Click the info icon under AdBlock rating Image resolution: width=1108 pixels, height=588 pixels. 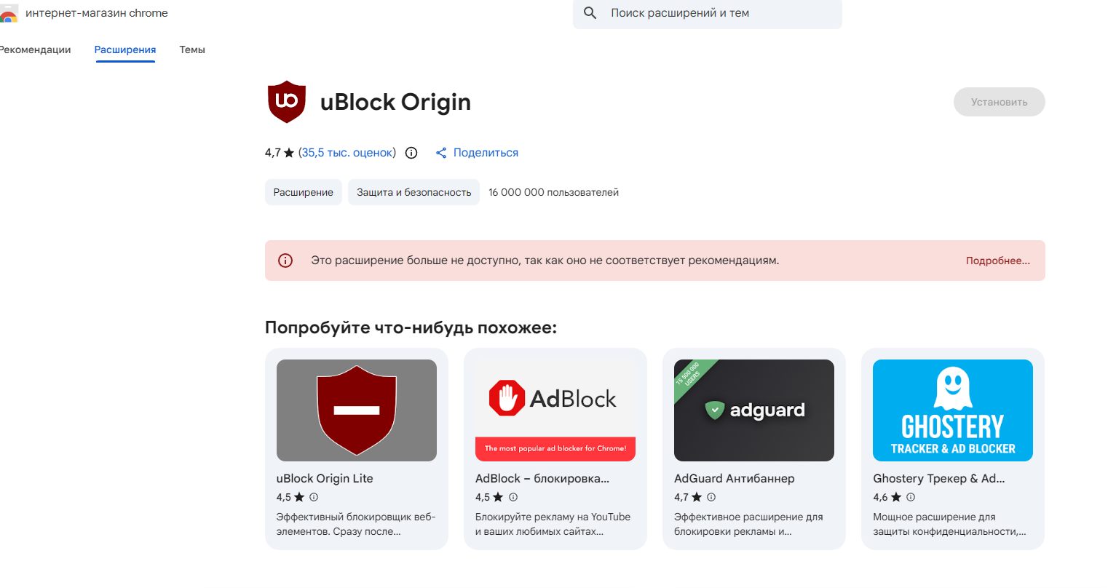point(513,497)
